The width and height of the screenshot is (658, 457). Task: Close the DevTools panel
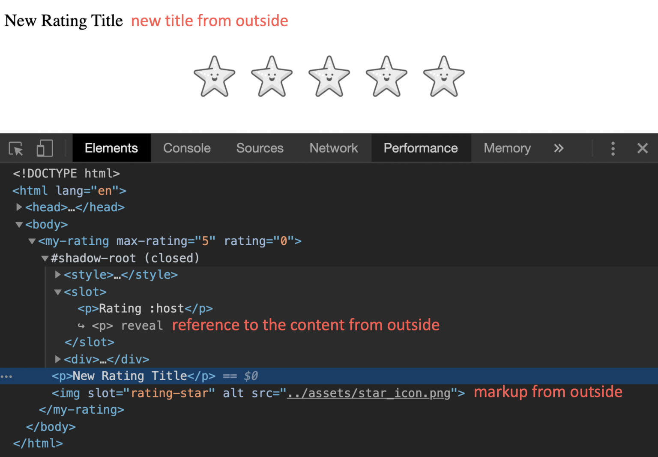click(x=643, y=148)
